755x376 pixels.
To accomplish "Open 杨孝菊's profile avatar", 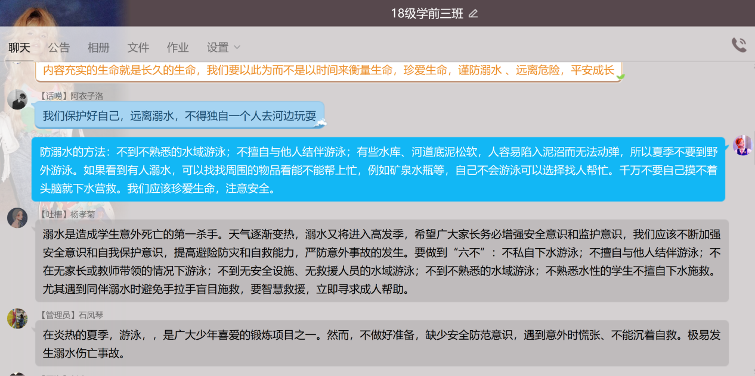I will [x=17, y=218].
